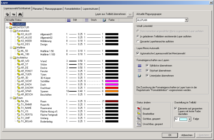Click status icon of AR_WD layer
Screen dimensions: 214x140
coord(19,61)
